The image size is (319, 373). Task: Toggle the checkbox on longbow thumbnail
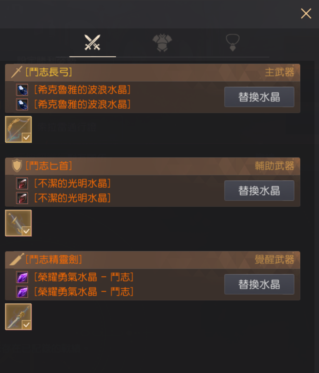[26, 137]
